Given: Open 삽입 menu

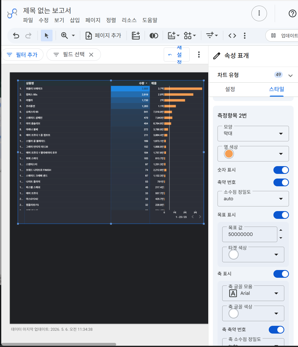Looking at the screenshot, I should (75, 20).
